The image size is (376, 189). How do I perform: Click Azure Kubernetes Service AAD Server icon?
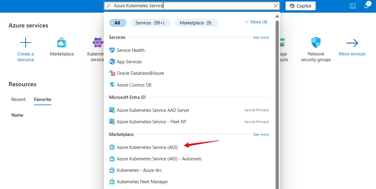click(112, 110)
